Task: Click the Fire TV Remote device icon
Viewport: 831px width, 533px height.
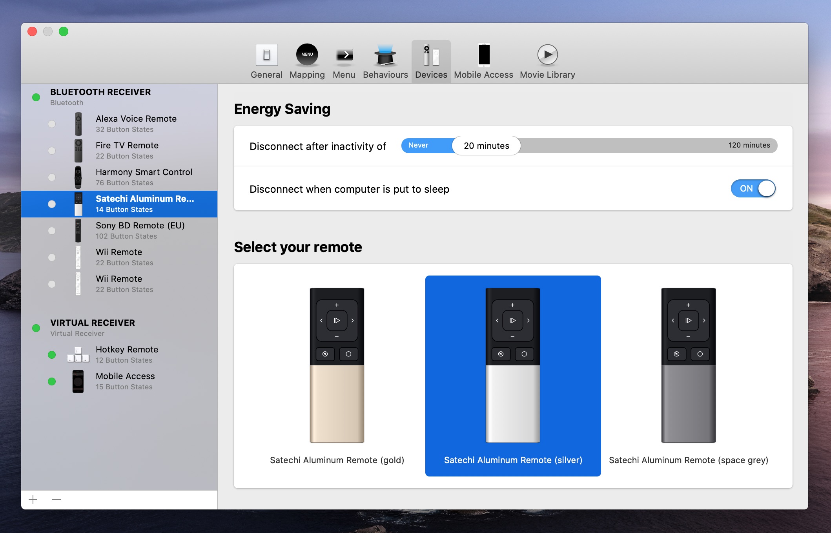Action: [x=78, y=151]
